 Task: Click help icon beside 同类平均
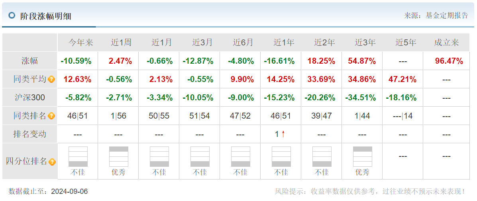pos(51,80)
